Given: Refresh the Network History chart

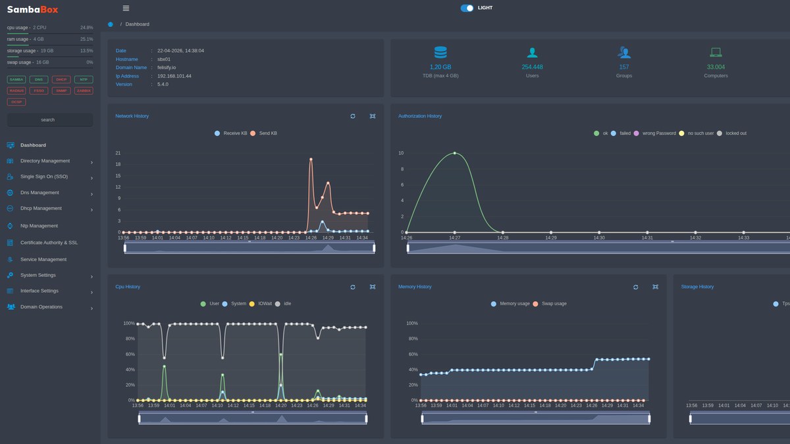Looking at the screenshot, I should (x=353, y=116).
